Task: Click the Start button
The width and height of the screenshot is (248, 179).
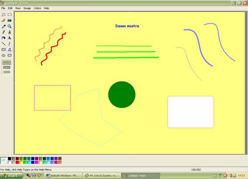Action: coord(11,176)
